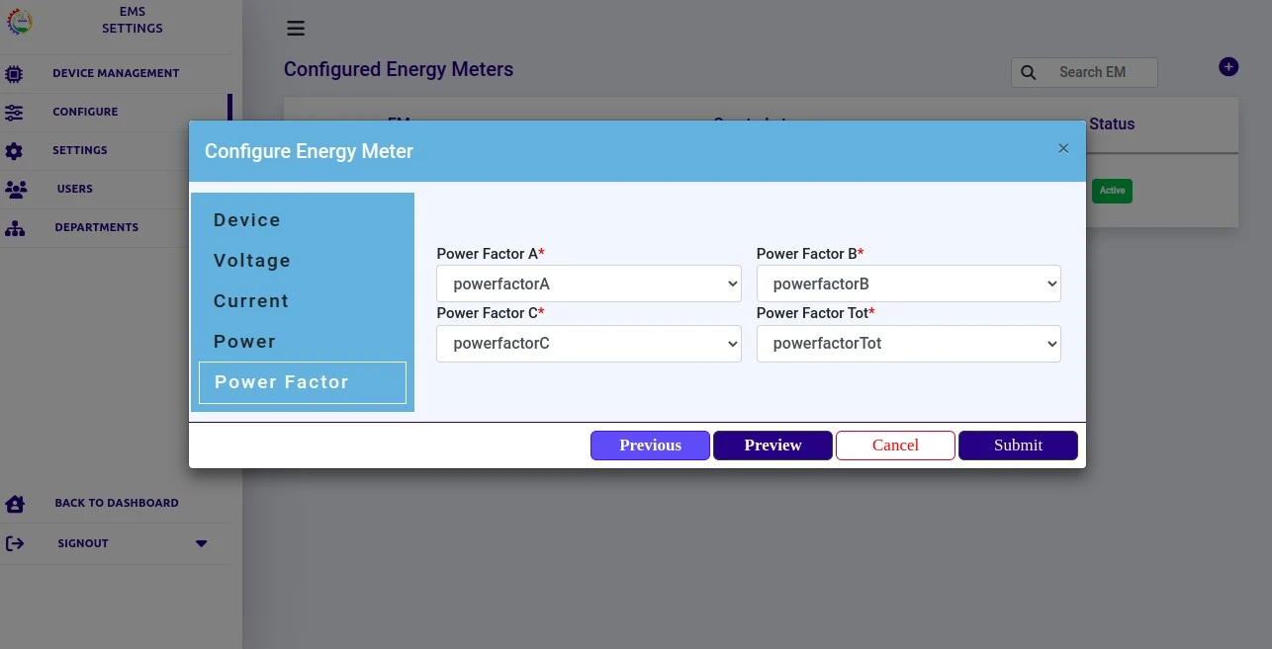Click the EMS SETTINGS sidebar title
This screenshot has height=649, width=1272.
pos(133,21)
